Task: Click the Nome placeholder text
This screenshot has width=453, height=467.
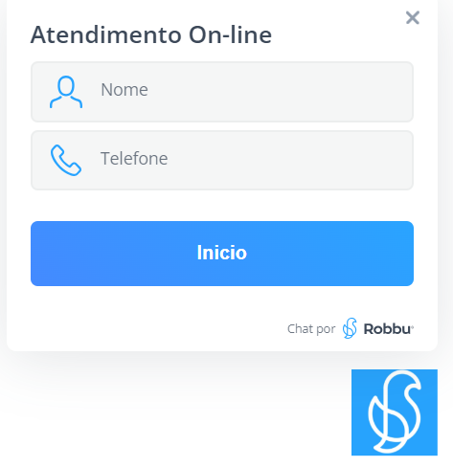Action: (125, 90)
